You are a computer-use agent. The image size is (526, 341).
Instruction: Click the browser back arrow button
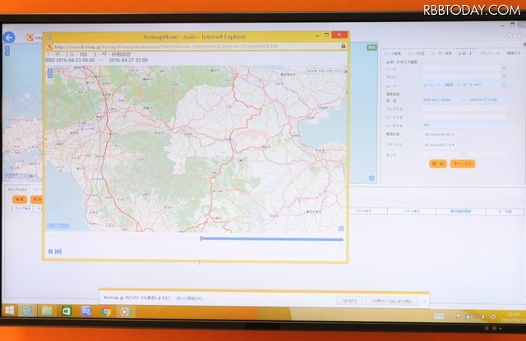pyautogui.click(x=11, y=38)
